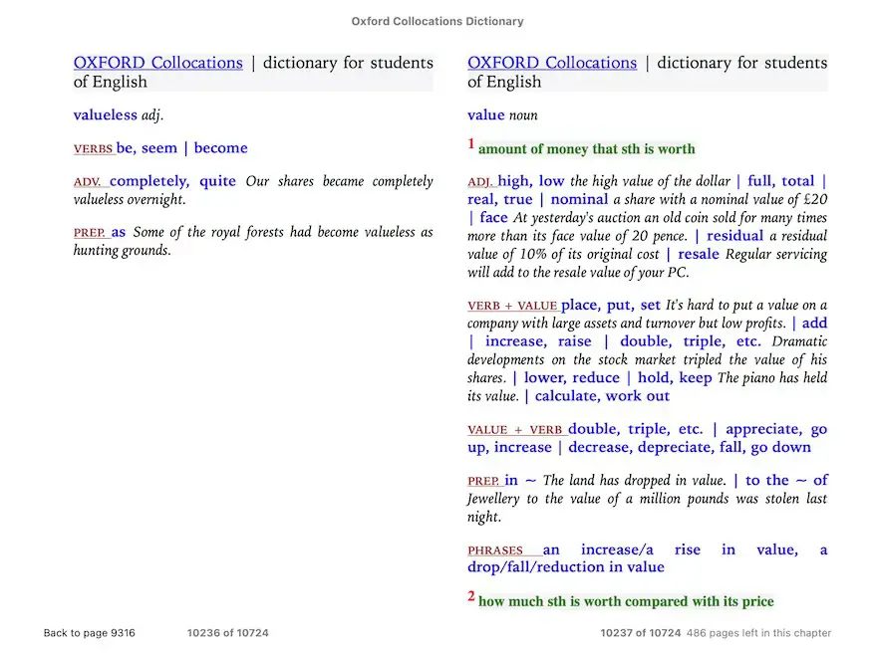Click the Oxford Collocations Dictionary book title
The width and height of the screenshot is (877, 660).
[x=438, y=21]
